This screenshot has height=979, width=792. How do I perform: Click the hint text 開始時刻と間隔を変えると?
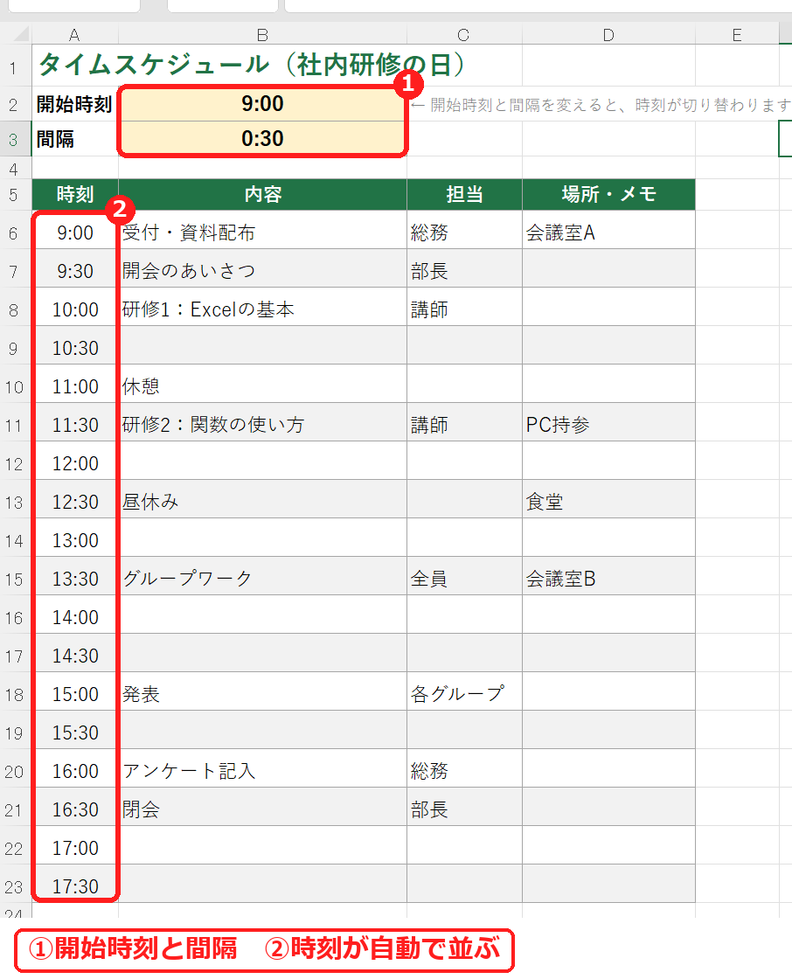[524, 105]
